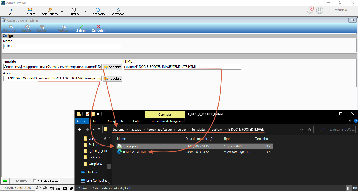Screen dimensions: 358x191
Task: Go back in the Explorer window
Action: point(80,130)
